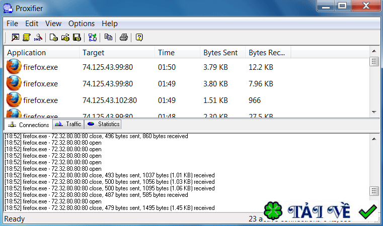This screenshot has width=383, height=226.
Task: Create new profile toolbar icon
Action: (x=53, y=37)
